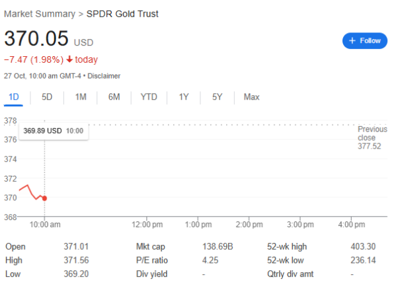Image resolution: width=398 pixels, height=290 pixels.
Task: Switch to the 1M chart tab
Action: [81, 97]
